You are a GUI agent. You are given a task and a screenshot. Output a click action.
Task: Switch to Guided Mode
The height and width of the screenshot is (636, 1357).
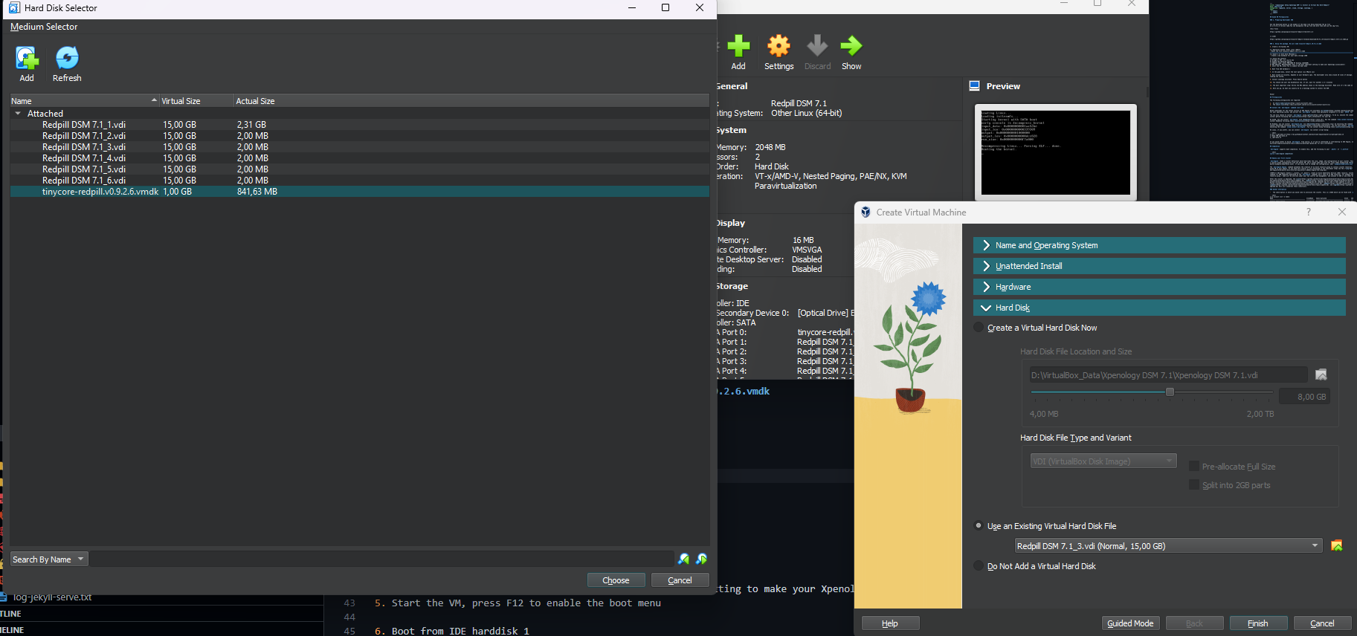click(x=1130, y=623)
